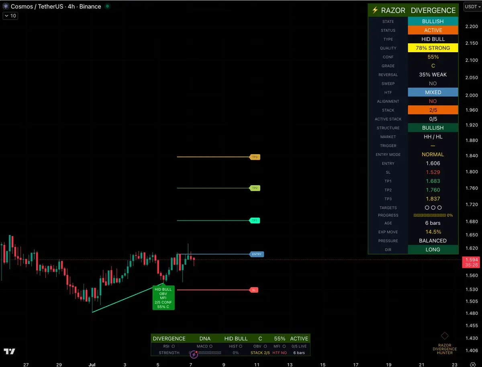The image size is (482, 367).
Task: Click the DNA header in bottom table
Action: pyautogui.click(x=205, y=338)
